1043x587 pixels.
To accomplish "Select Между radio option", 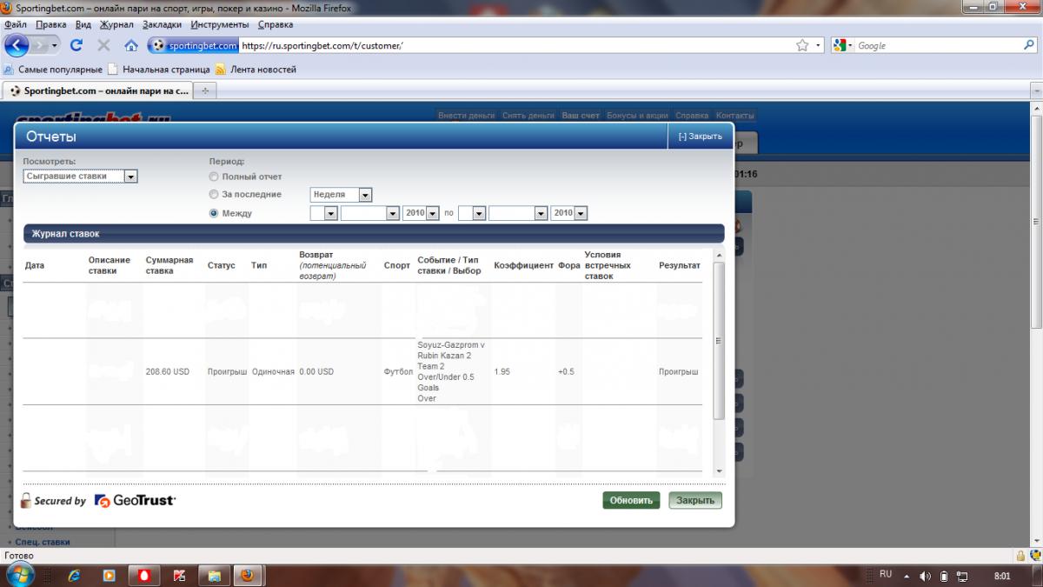I will coord(214,213).
